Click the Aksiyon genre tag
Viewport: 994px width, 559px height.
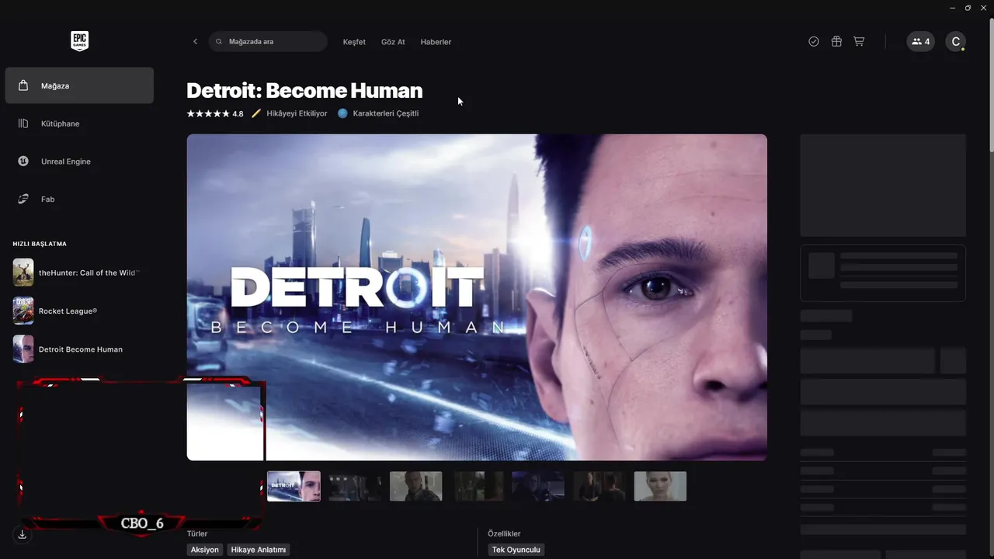(205, 550)
